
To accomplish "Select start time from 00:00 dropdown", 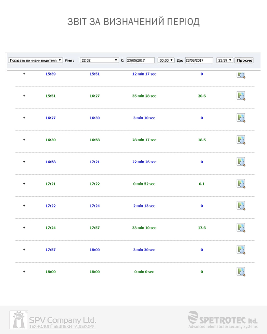I will [166, 60].
